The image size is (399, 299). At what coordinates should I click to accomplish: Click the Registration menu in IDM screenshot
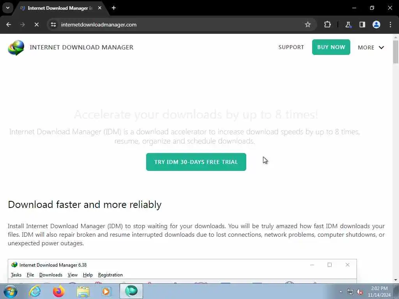click(x=110, y=275)
